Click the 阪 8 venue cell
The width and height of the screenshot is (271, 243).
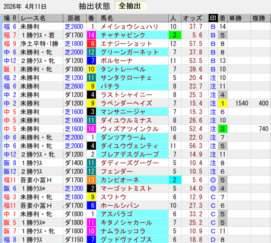pyautogui.click(x=10, y=163)
